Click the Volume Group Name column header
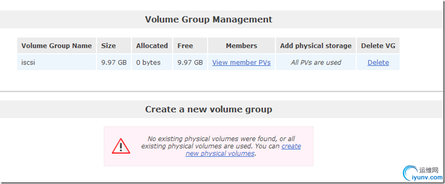 (56, 46)
